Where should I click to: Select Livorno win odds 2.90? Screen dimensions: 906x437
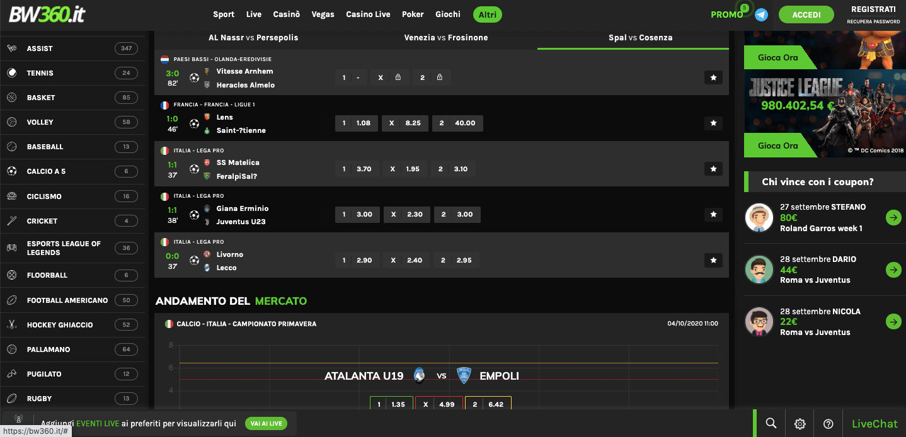[357, 260]
